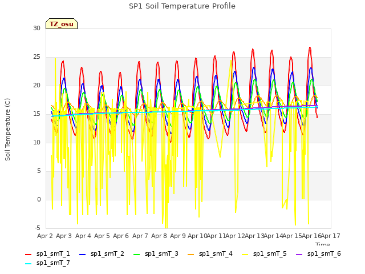The width and height of the screenshot is (365, 274).
Task: Click the Apr 10 x-axis tick label
Action: tap(197, 236)
